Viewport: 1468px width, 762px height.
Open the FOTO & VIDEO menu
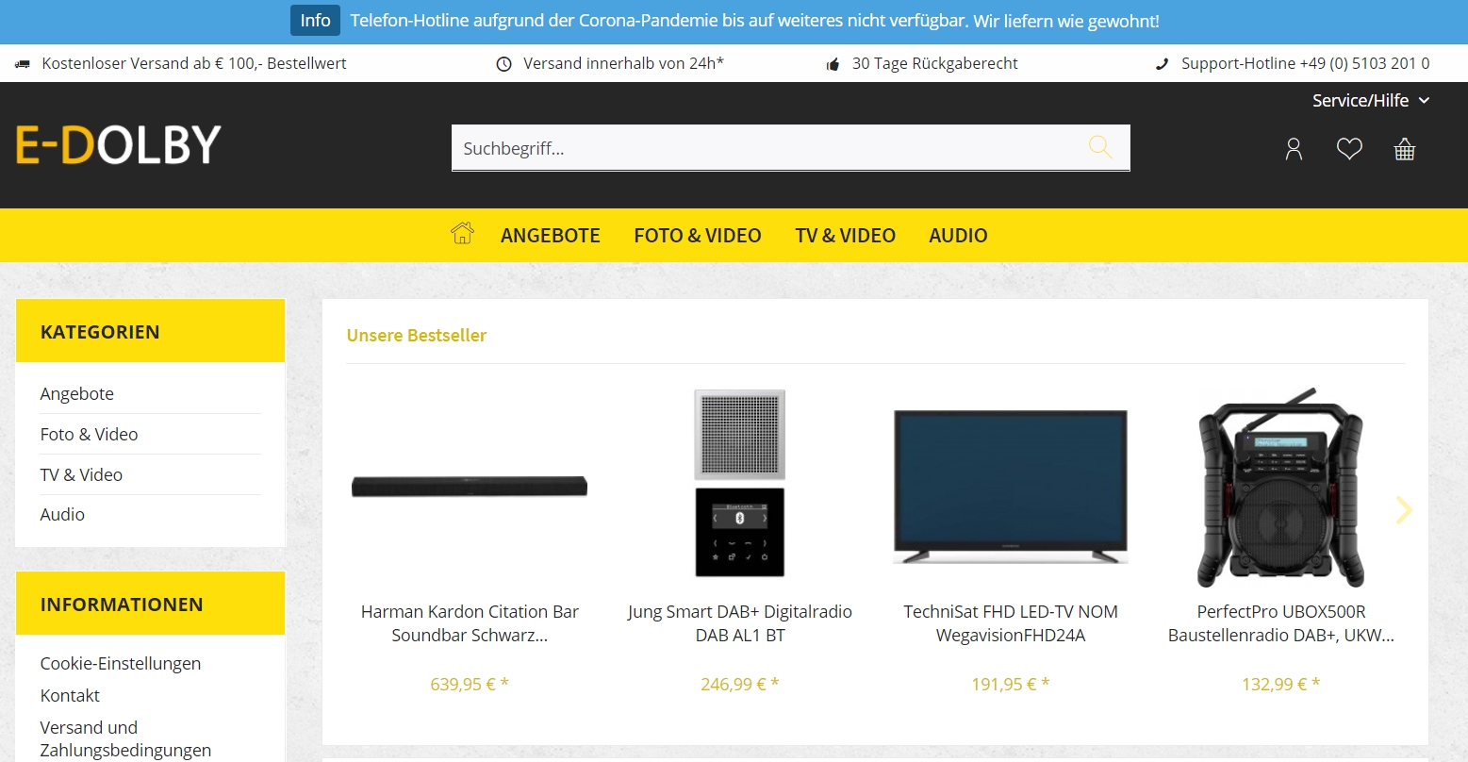(698, 236)
